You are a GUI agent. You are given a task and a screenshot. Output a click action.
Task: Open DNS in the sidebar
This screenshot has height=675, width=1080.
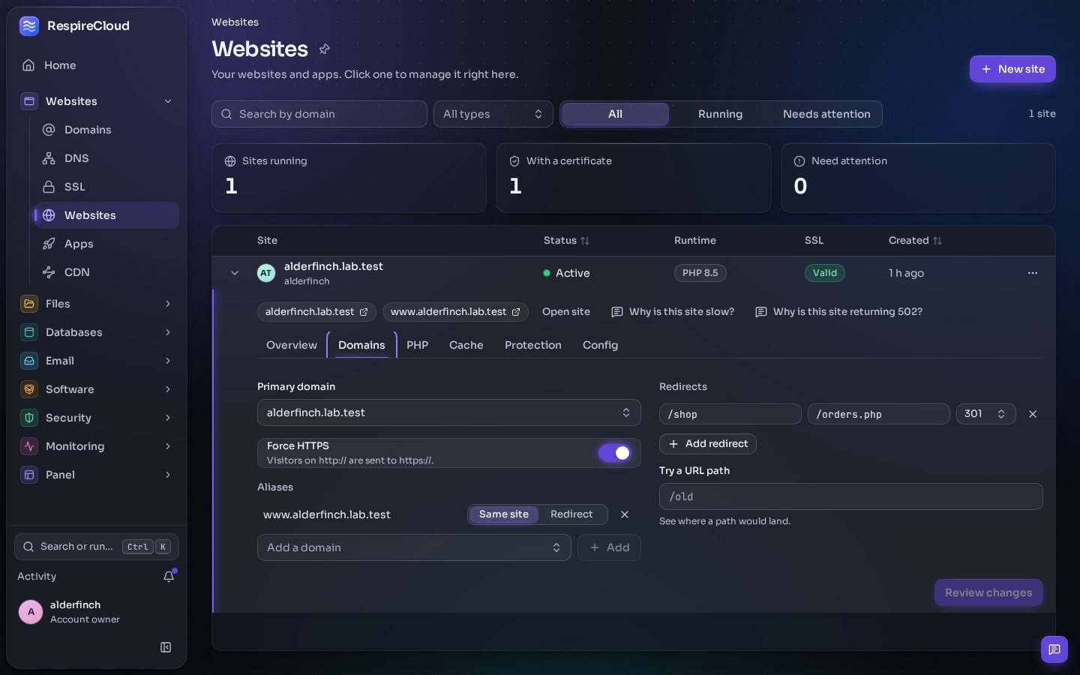click(x=106, y=158)
